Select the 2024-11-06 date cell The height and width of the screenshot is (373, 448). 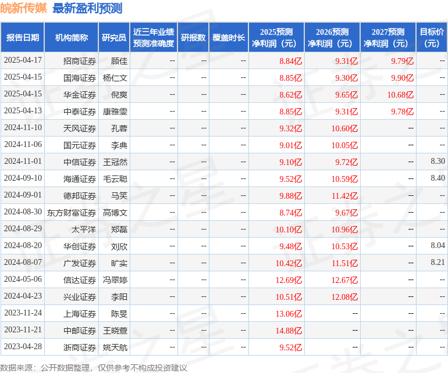[x=23, y=145]
